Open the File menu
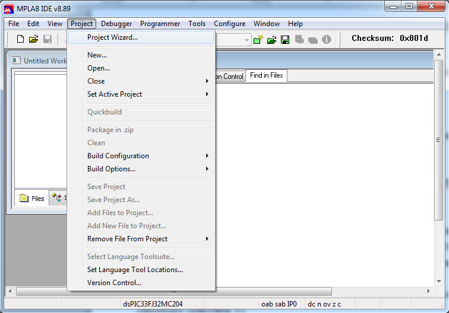Image resolution: width=449 pixels, height=313 pixels. click(14, 24)
